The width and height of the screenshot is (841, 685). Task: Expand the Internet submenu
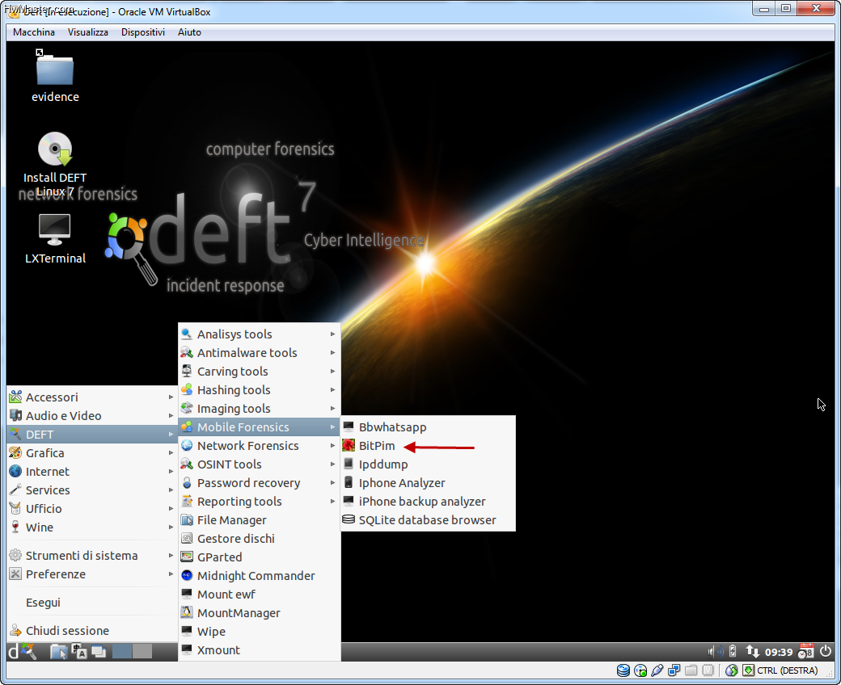click(92, 472)
